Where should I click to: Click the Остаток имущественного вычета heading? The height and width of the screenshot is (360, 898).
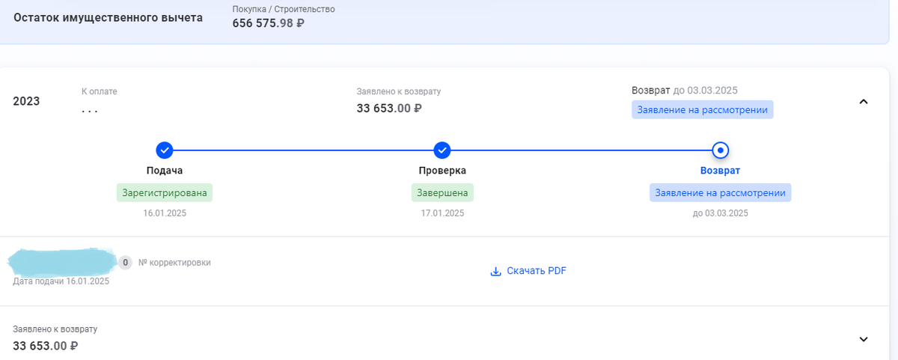tap(109, 18)
